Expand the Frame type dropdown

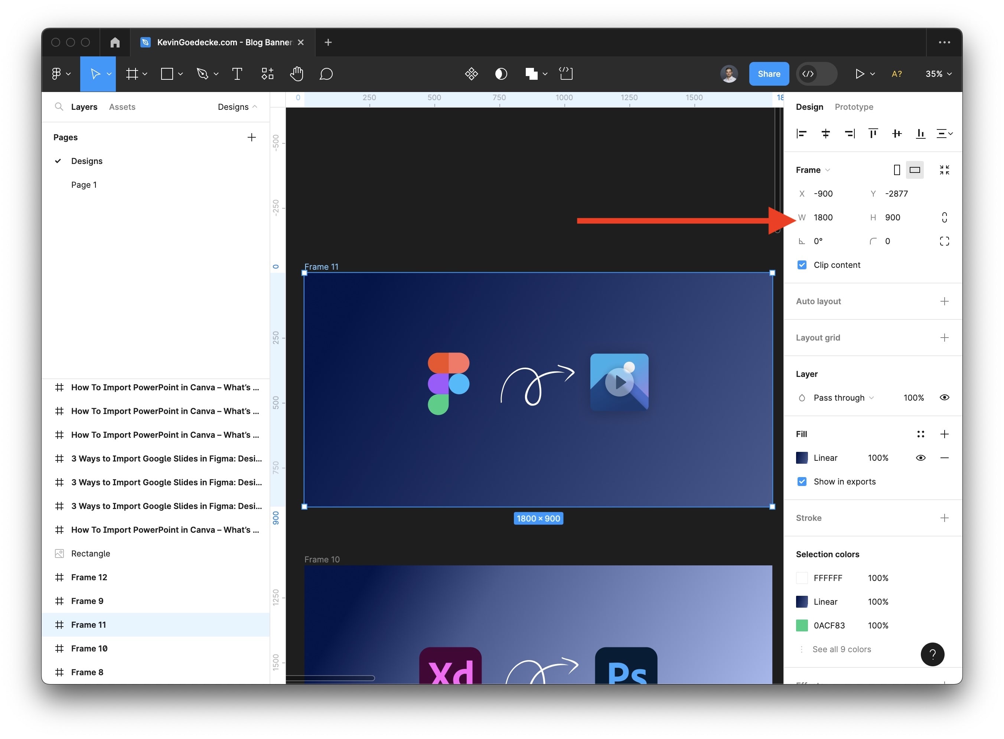coord(813,170)
